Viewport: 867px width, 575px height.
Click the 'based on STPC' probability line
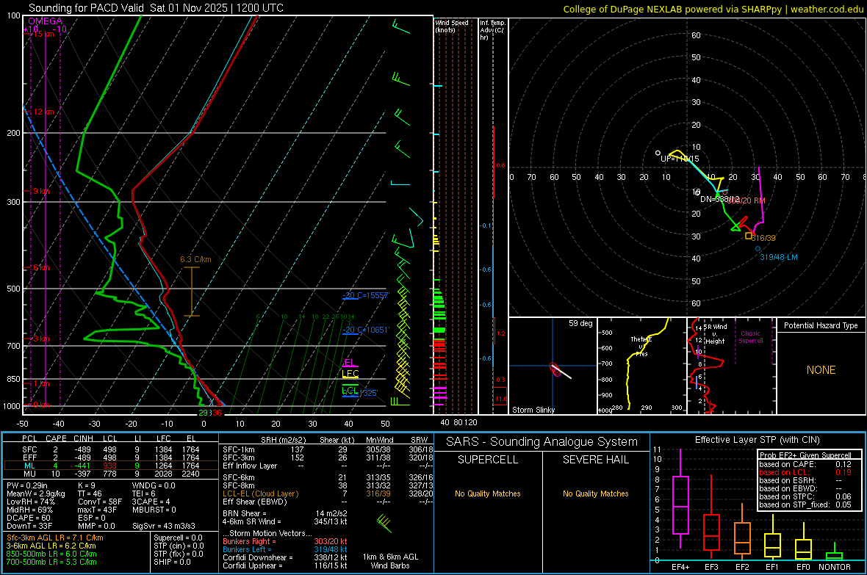pos(805,496)
